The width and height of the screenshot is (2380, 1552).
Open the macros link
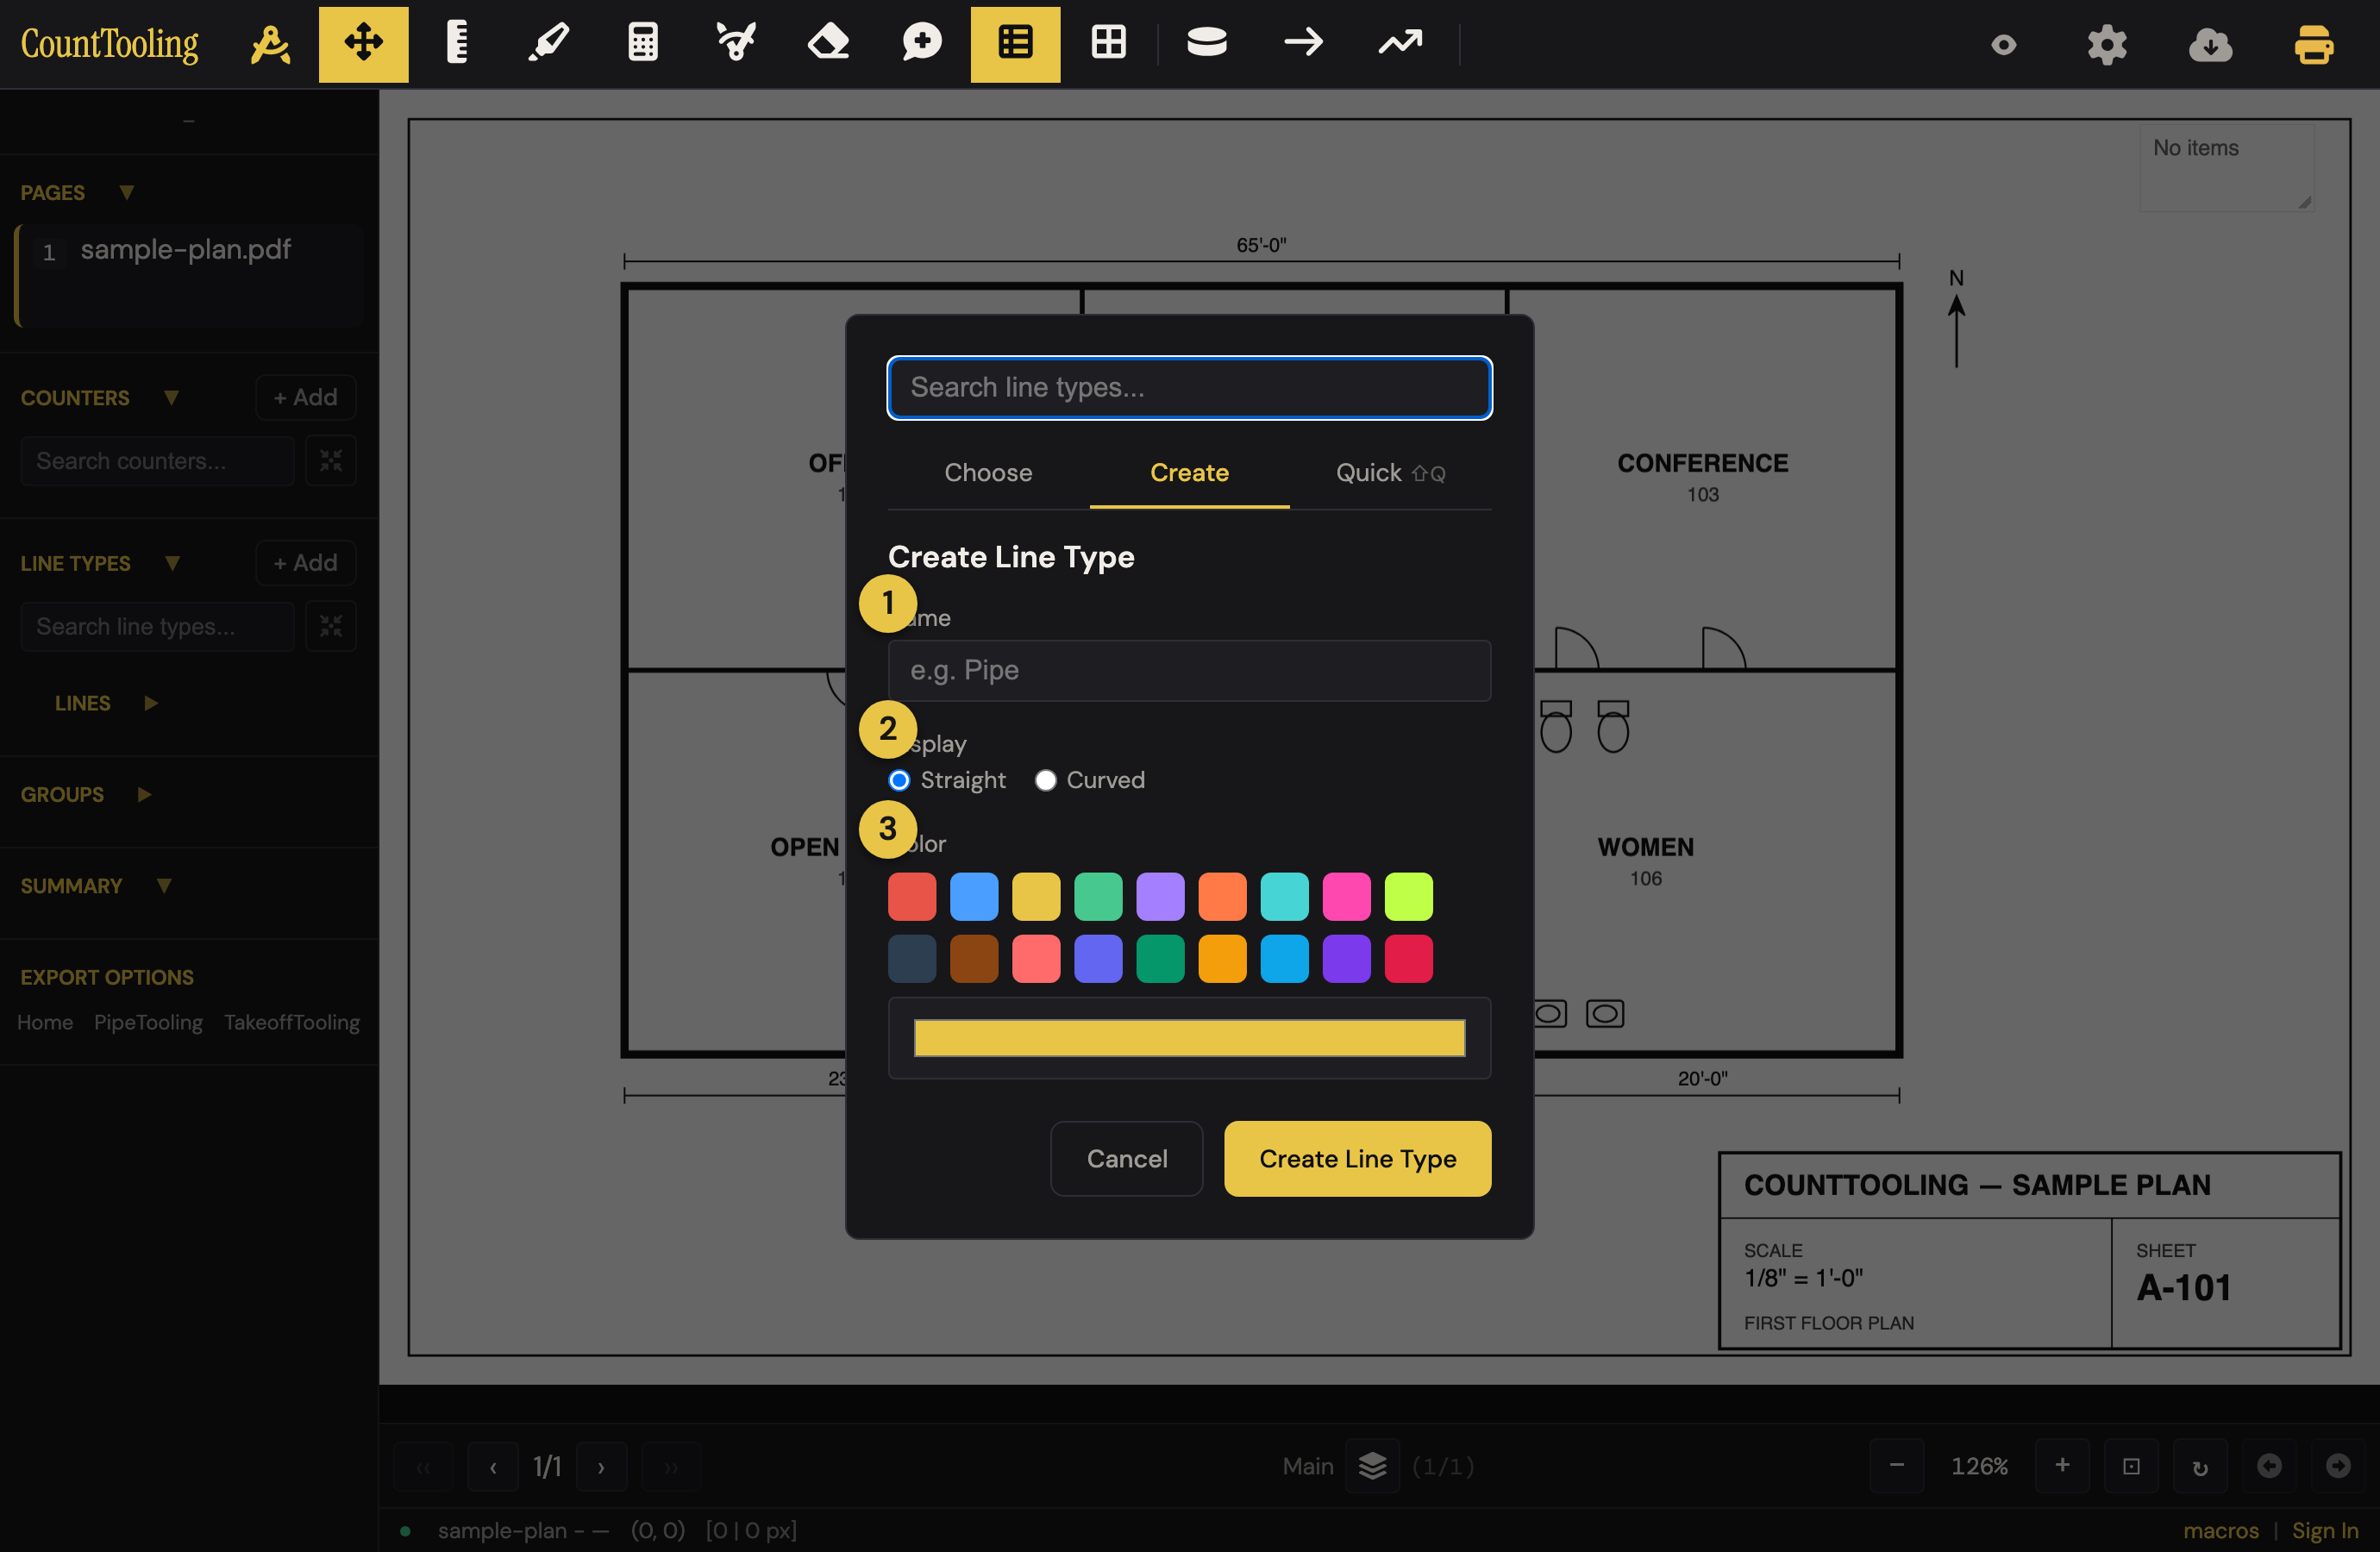coord(2220,1530)
